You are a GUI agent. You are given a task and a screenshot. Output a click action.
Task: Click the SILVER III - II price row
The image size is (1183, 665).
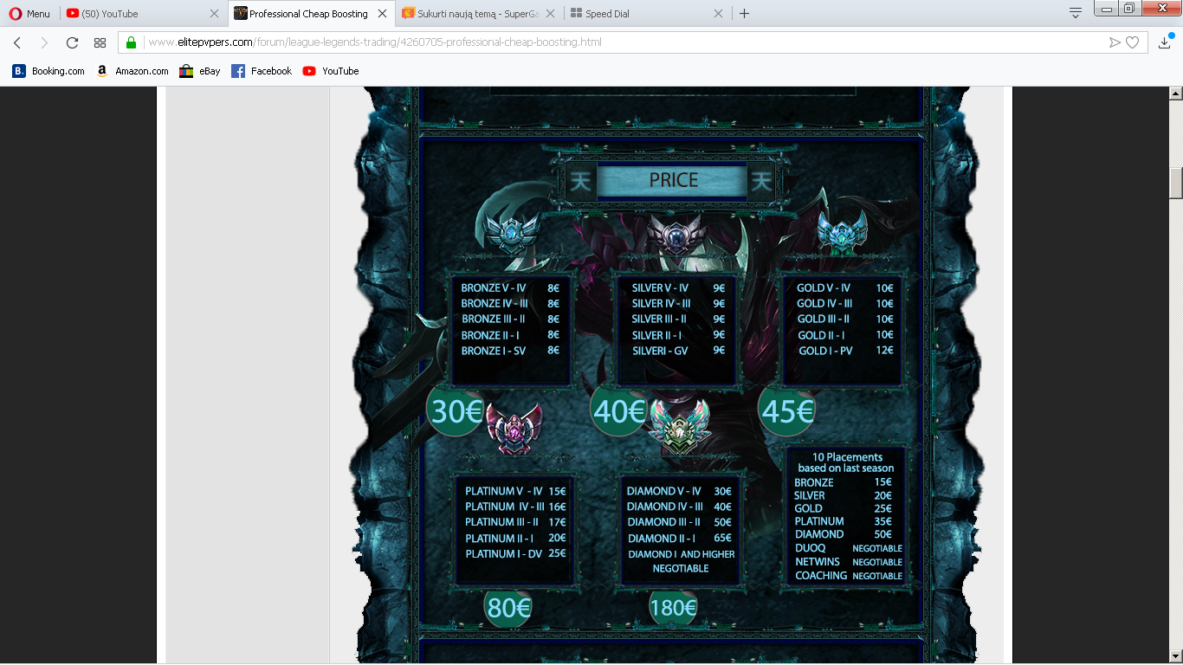(x=678, y=320)
